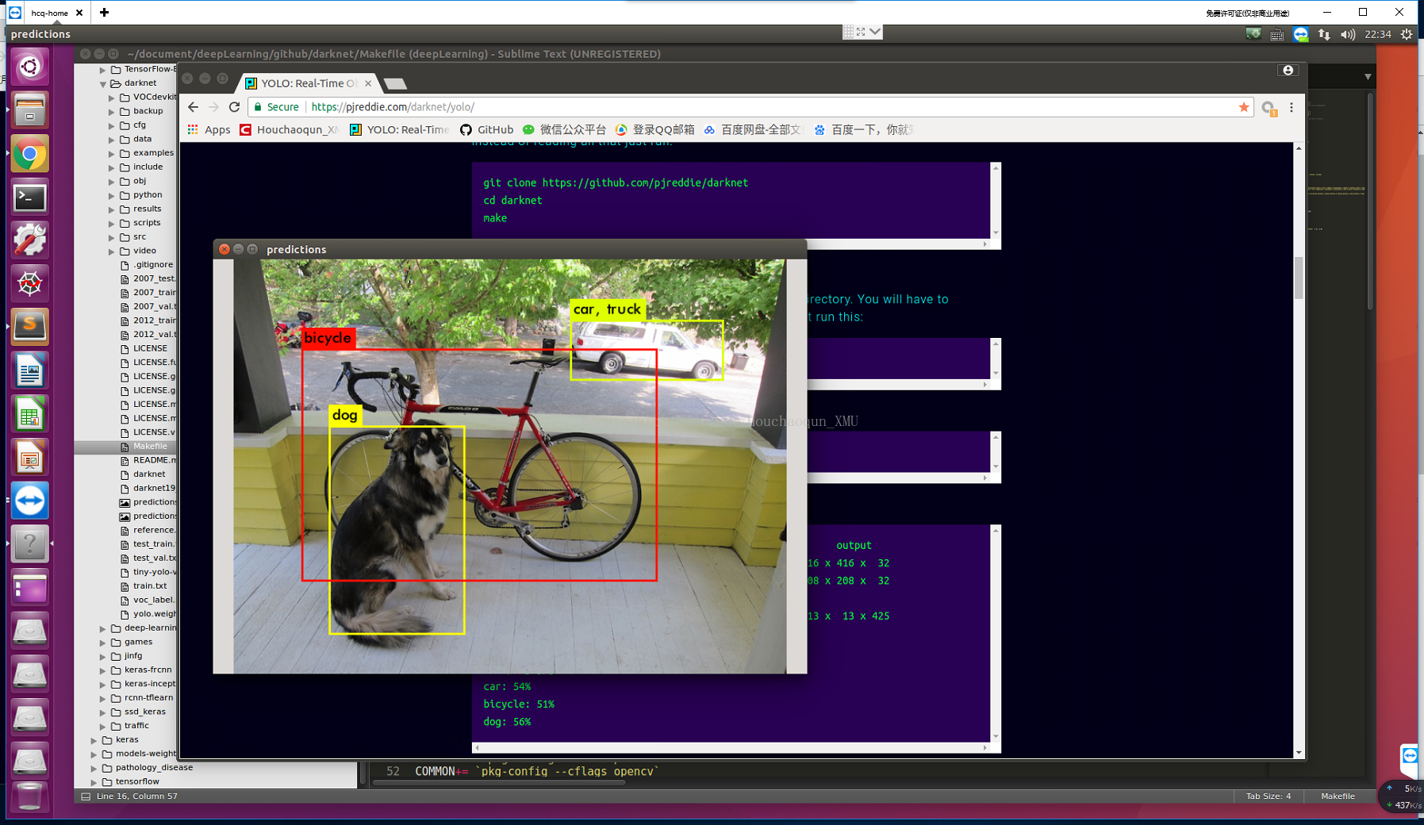Open the 微信公众平台 bookmark
Image resolution: width=1424 pixels, height=825 pixels.
point(564,130)
